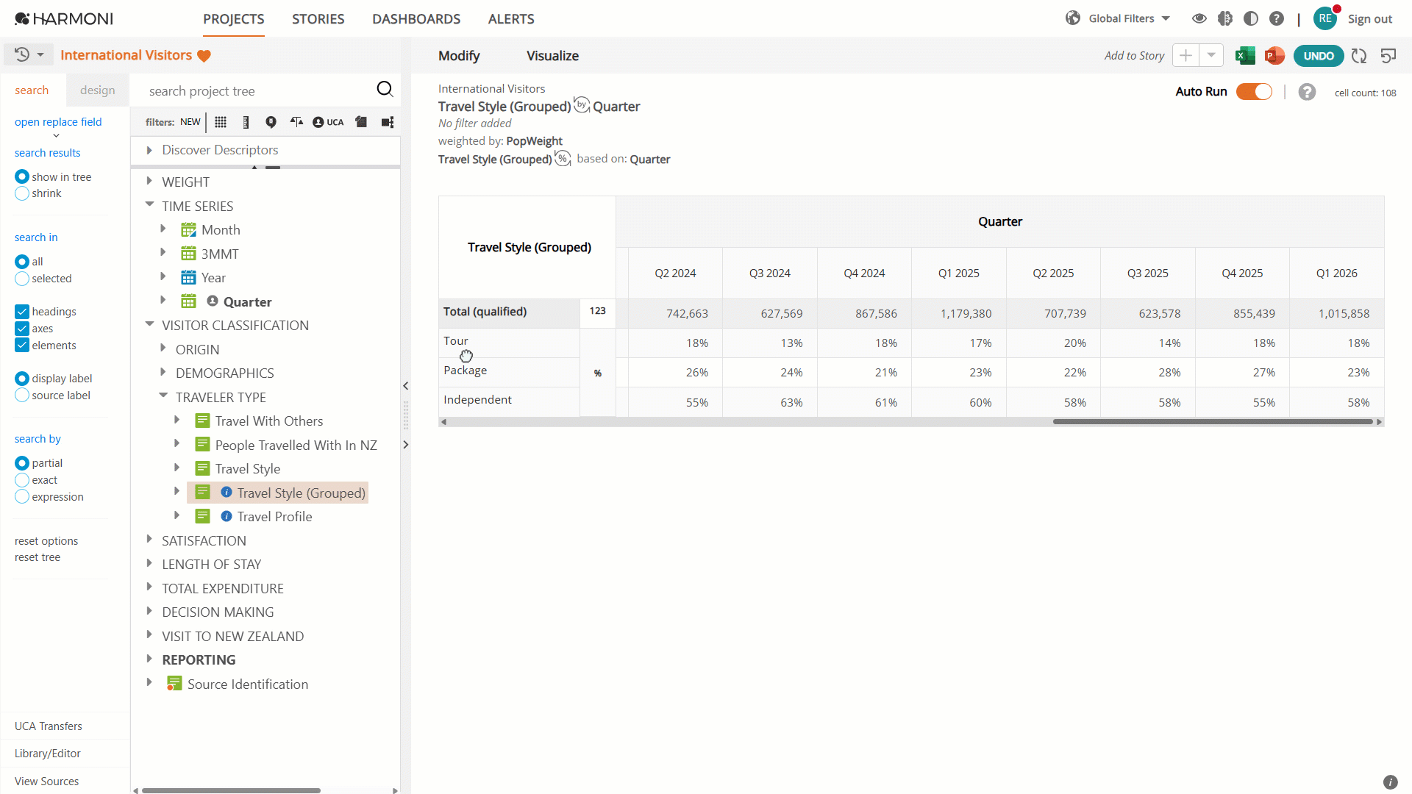
Task: Open the PROJECTS menu
Action: [234, 19]
